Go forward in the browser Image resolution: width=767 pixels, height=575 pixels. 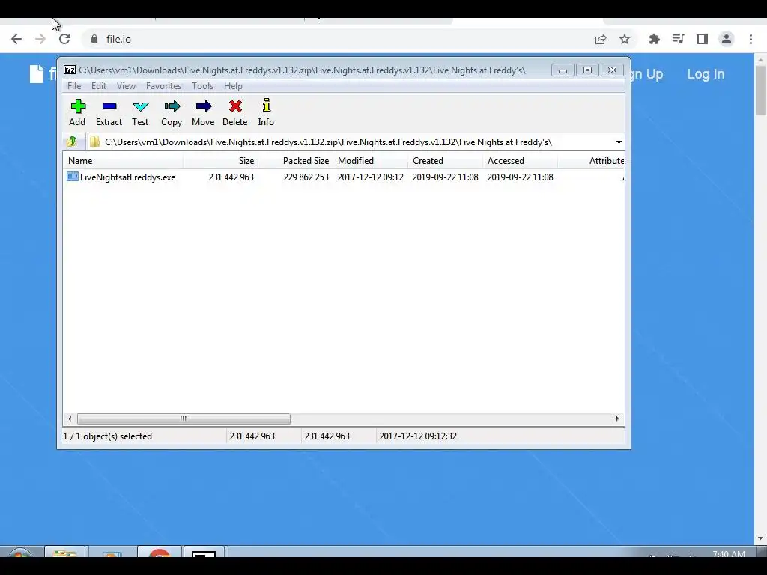point(40,39)
